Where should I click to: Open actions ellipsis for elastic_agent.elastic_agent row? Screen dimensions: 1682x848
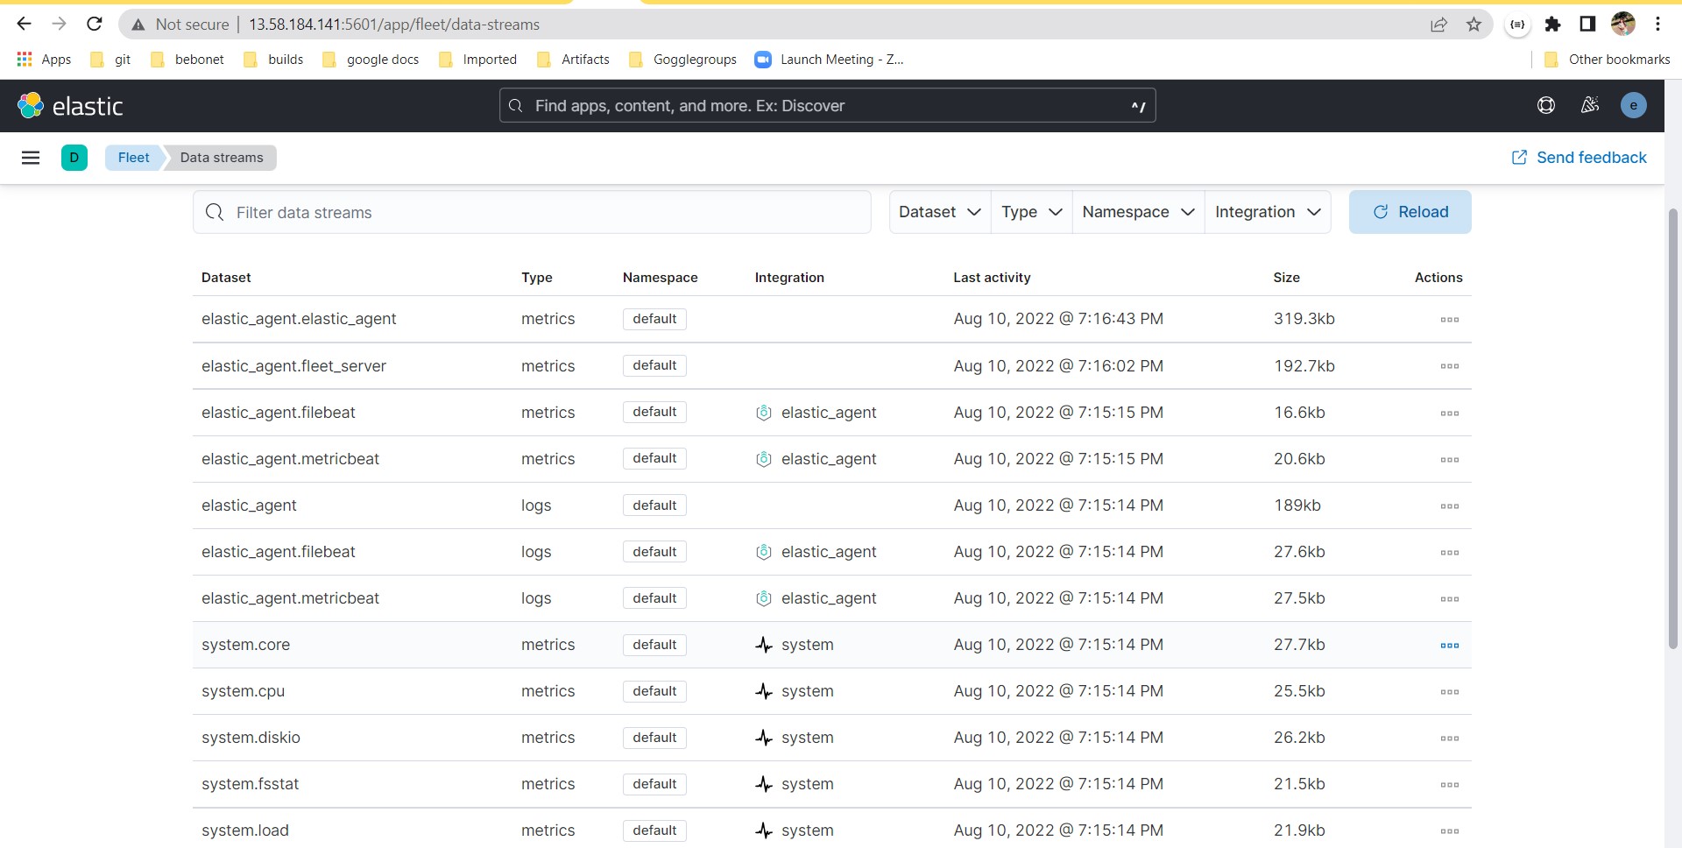pos(1451,320)
